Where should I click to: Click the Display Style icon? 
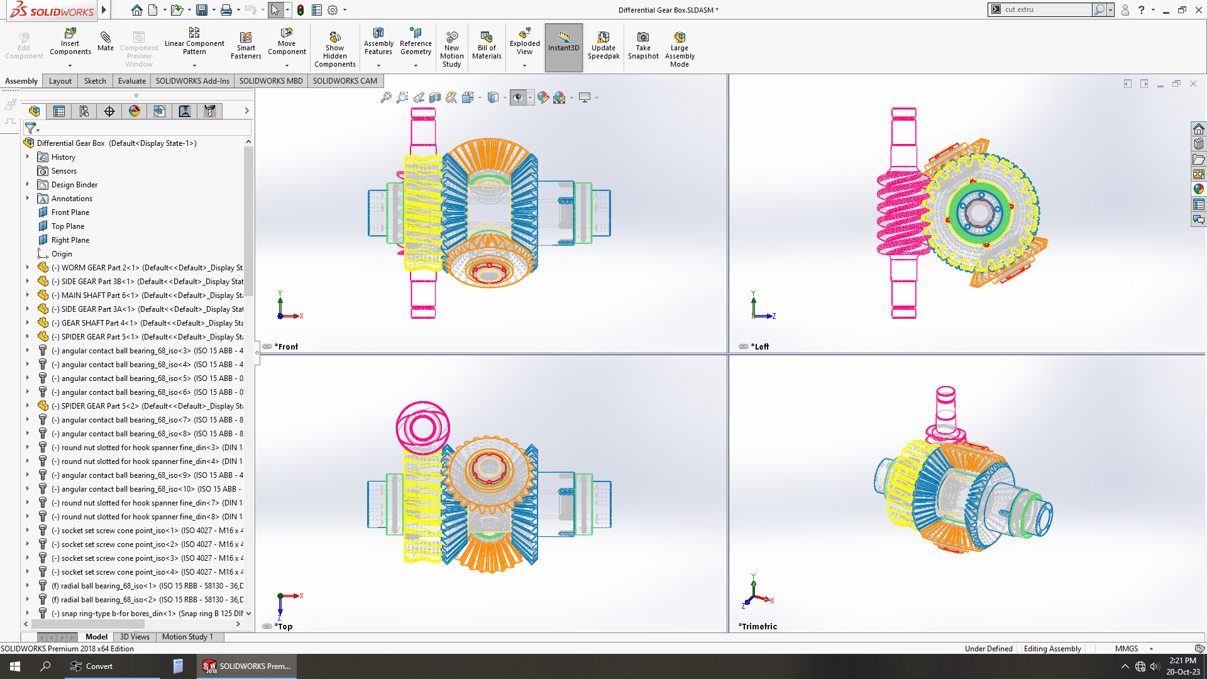(493, 97)
